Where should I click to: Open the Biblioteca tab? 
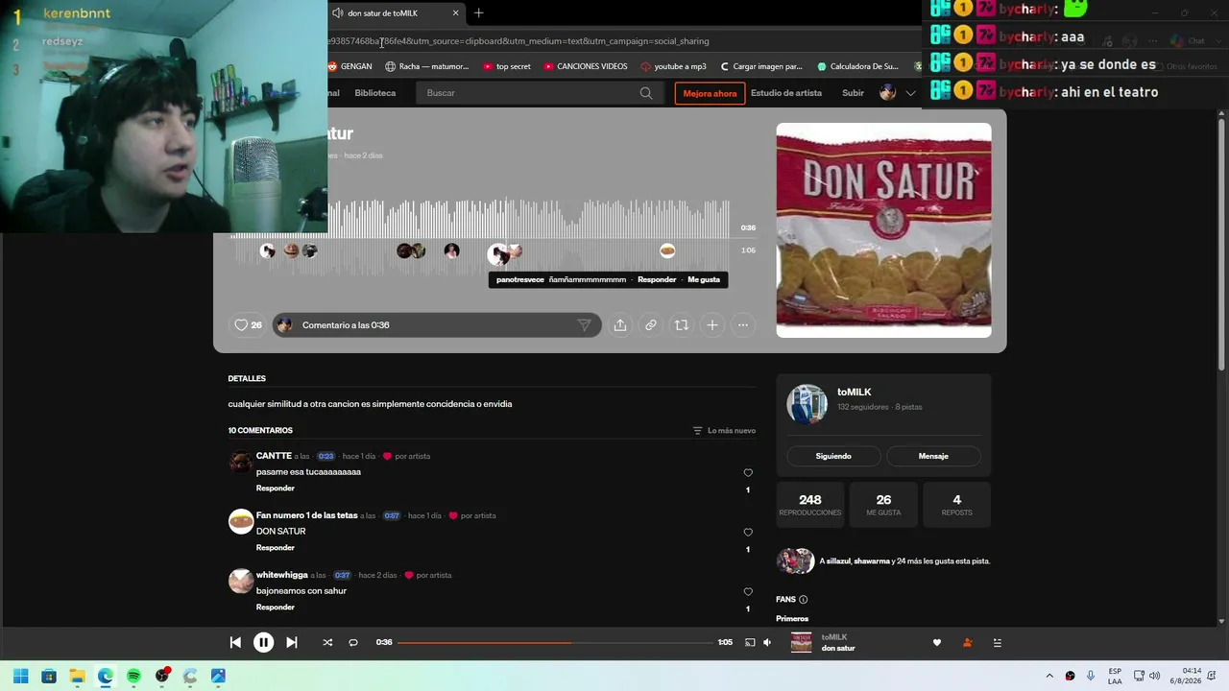tap(375, 93)
